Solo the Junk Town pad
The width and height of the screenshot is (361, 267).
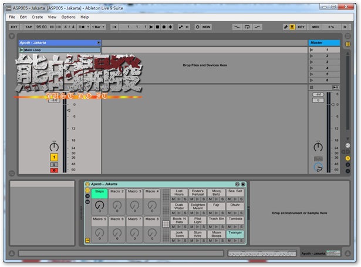[x=185, y=241]
